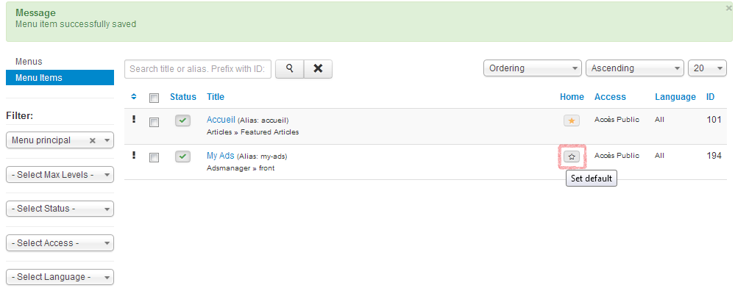Tick the checkbox for My Ads row
This screenshot has height=288, width=735.
(x=154, y=158)
